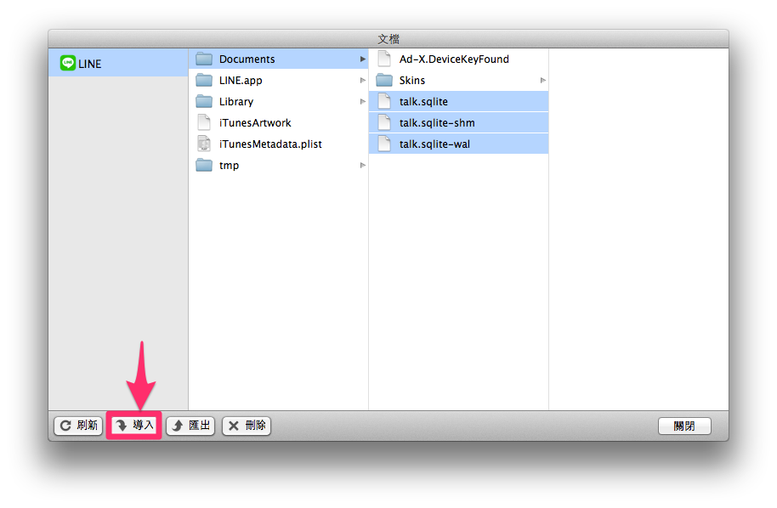Image resolution: width=777 pixels, height=508 pixels.
Task: Expand the LINE.app folder arrow
Action: (x=363, y=80)
